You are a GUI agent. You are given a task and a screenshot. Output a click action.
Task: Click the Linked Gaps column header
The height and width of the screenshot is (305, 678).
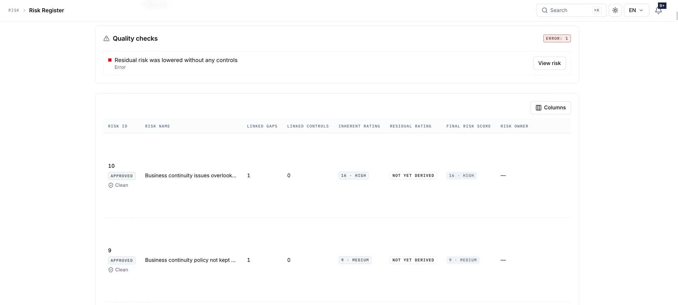click(262, 126)
